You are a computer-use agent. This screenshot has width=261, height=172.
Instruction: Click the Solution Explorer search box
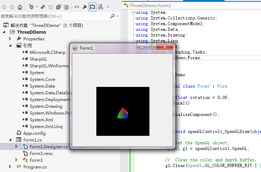click(x=54, y=16)
